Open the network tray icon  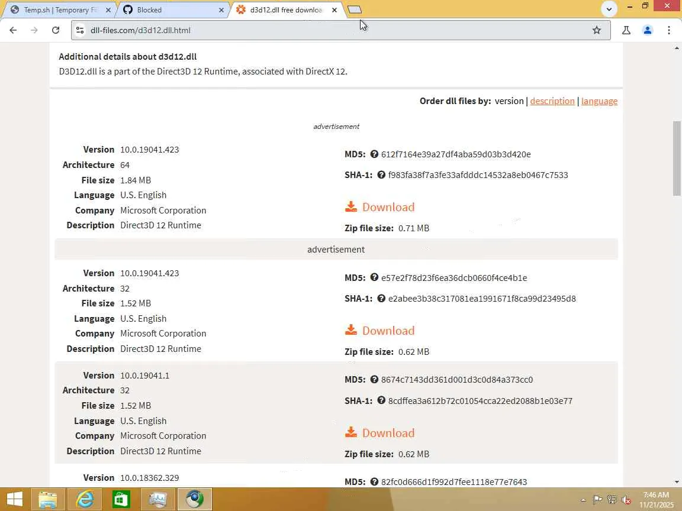point(612,500)
